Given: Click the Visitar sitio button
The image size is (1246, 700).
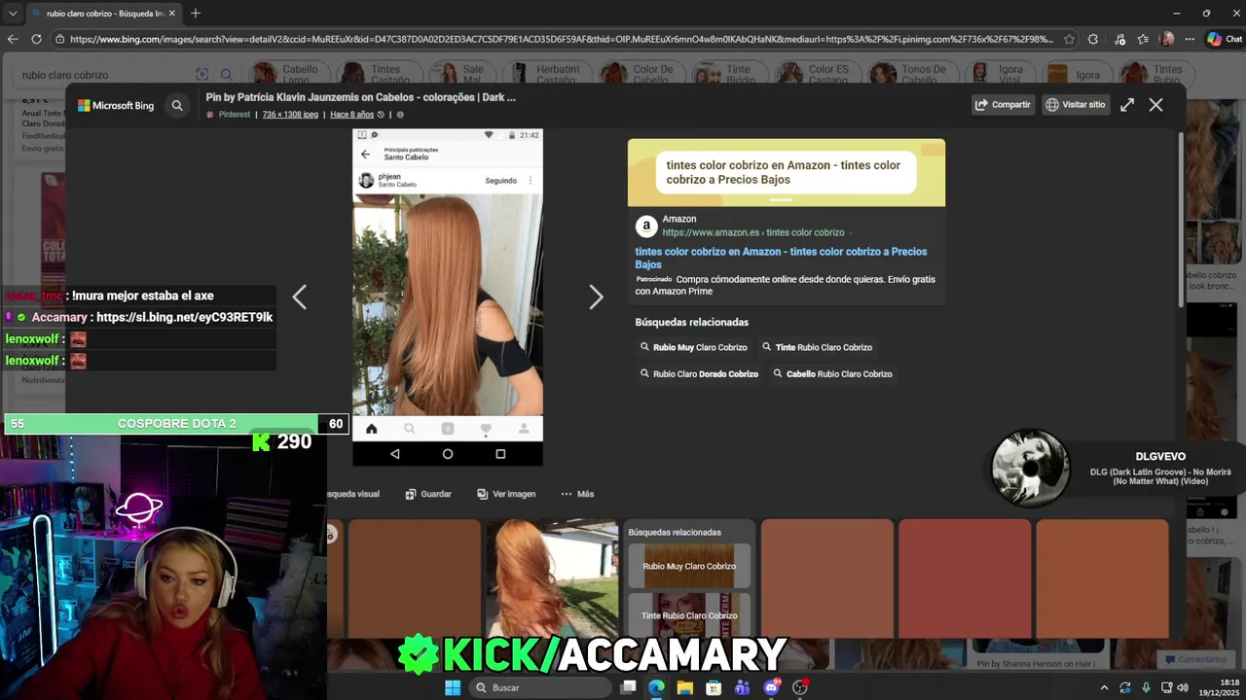Looking at the screenshot, I should [x=1076, y=104].
